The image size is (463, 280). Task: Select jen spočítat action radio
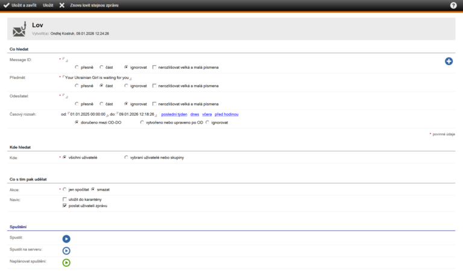(65, 189)
